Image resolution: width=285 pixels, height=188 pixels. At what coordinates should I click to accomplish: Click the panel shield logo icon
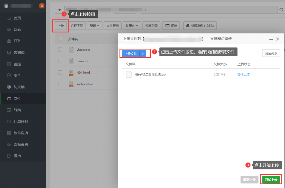click(x=6, y=6)
